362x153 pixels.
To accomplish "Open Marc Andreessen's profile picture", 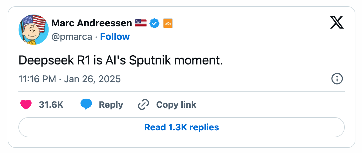I will [33, 30].
